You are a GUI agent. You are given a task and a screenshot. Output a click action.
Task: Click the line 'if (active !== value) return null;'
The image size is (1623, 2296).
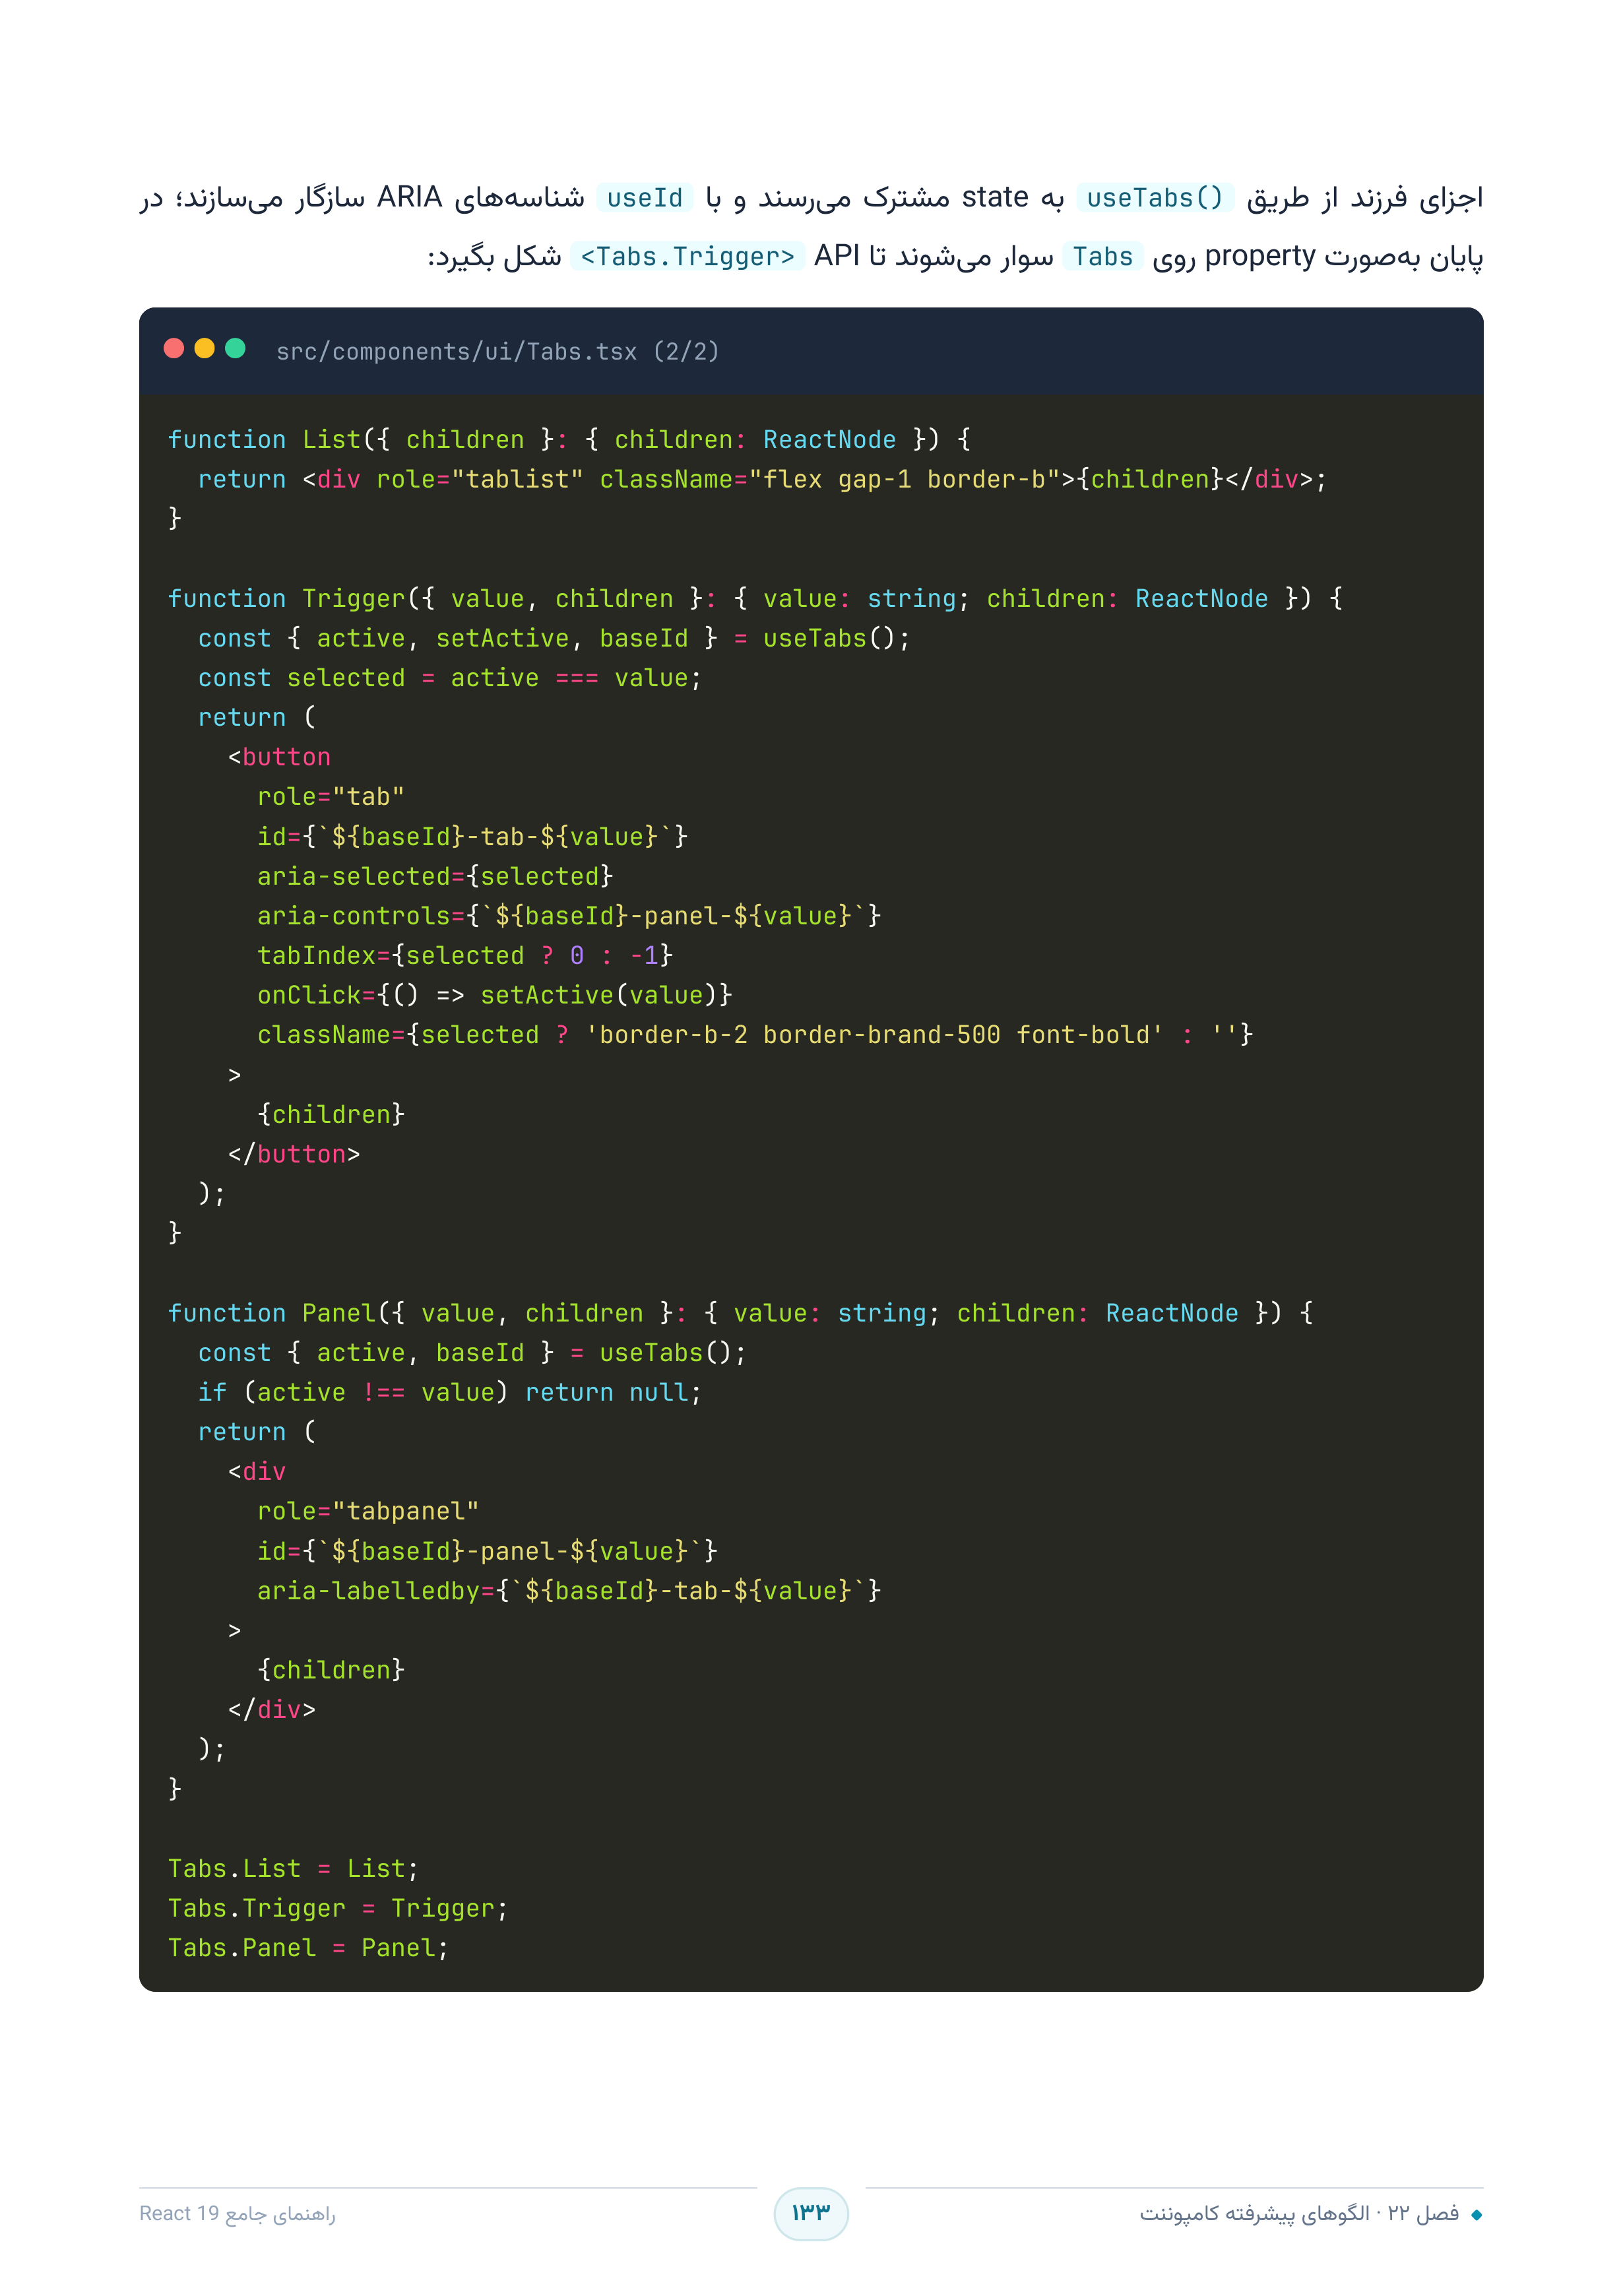click(450, 1392)
